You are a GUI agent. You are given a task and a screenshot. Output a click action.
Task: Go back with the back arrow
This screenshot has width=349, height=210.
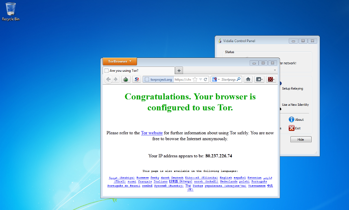pyautogui.click(x=108, y=79)
